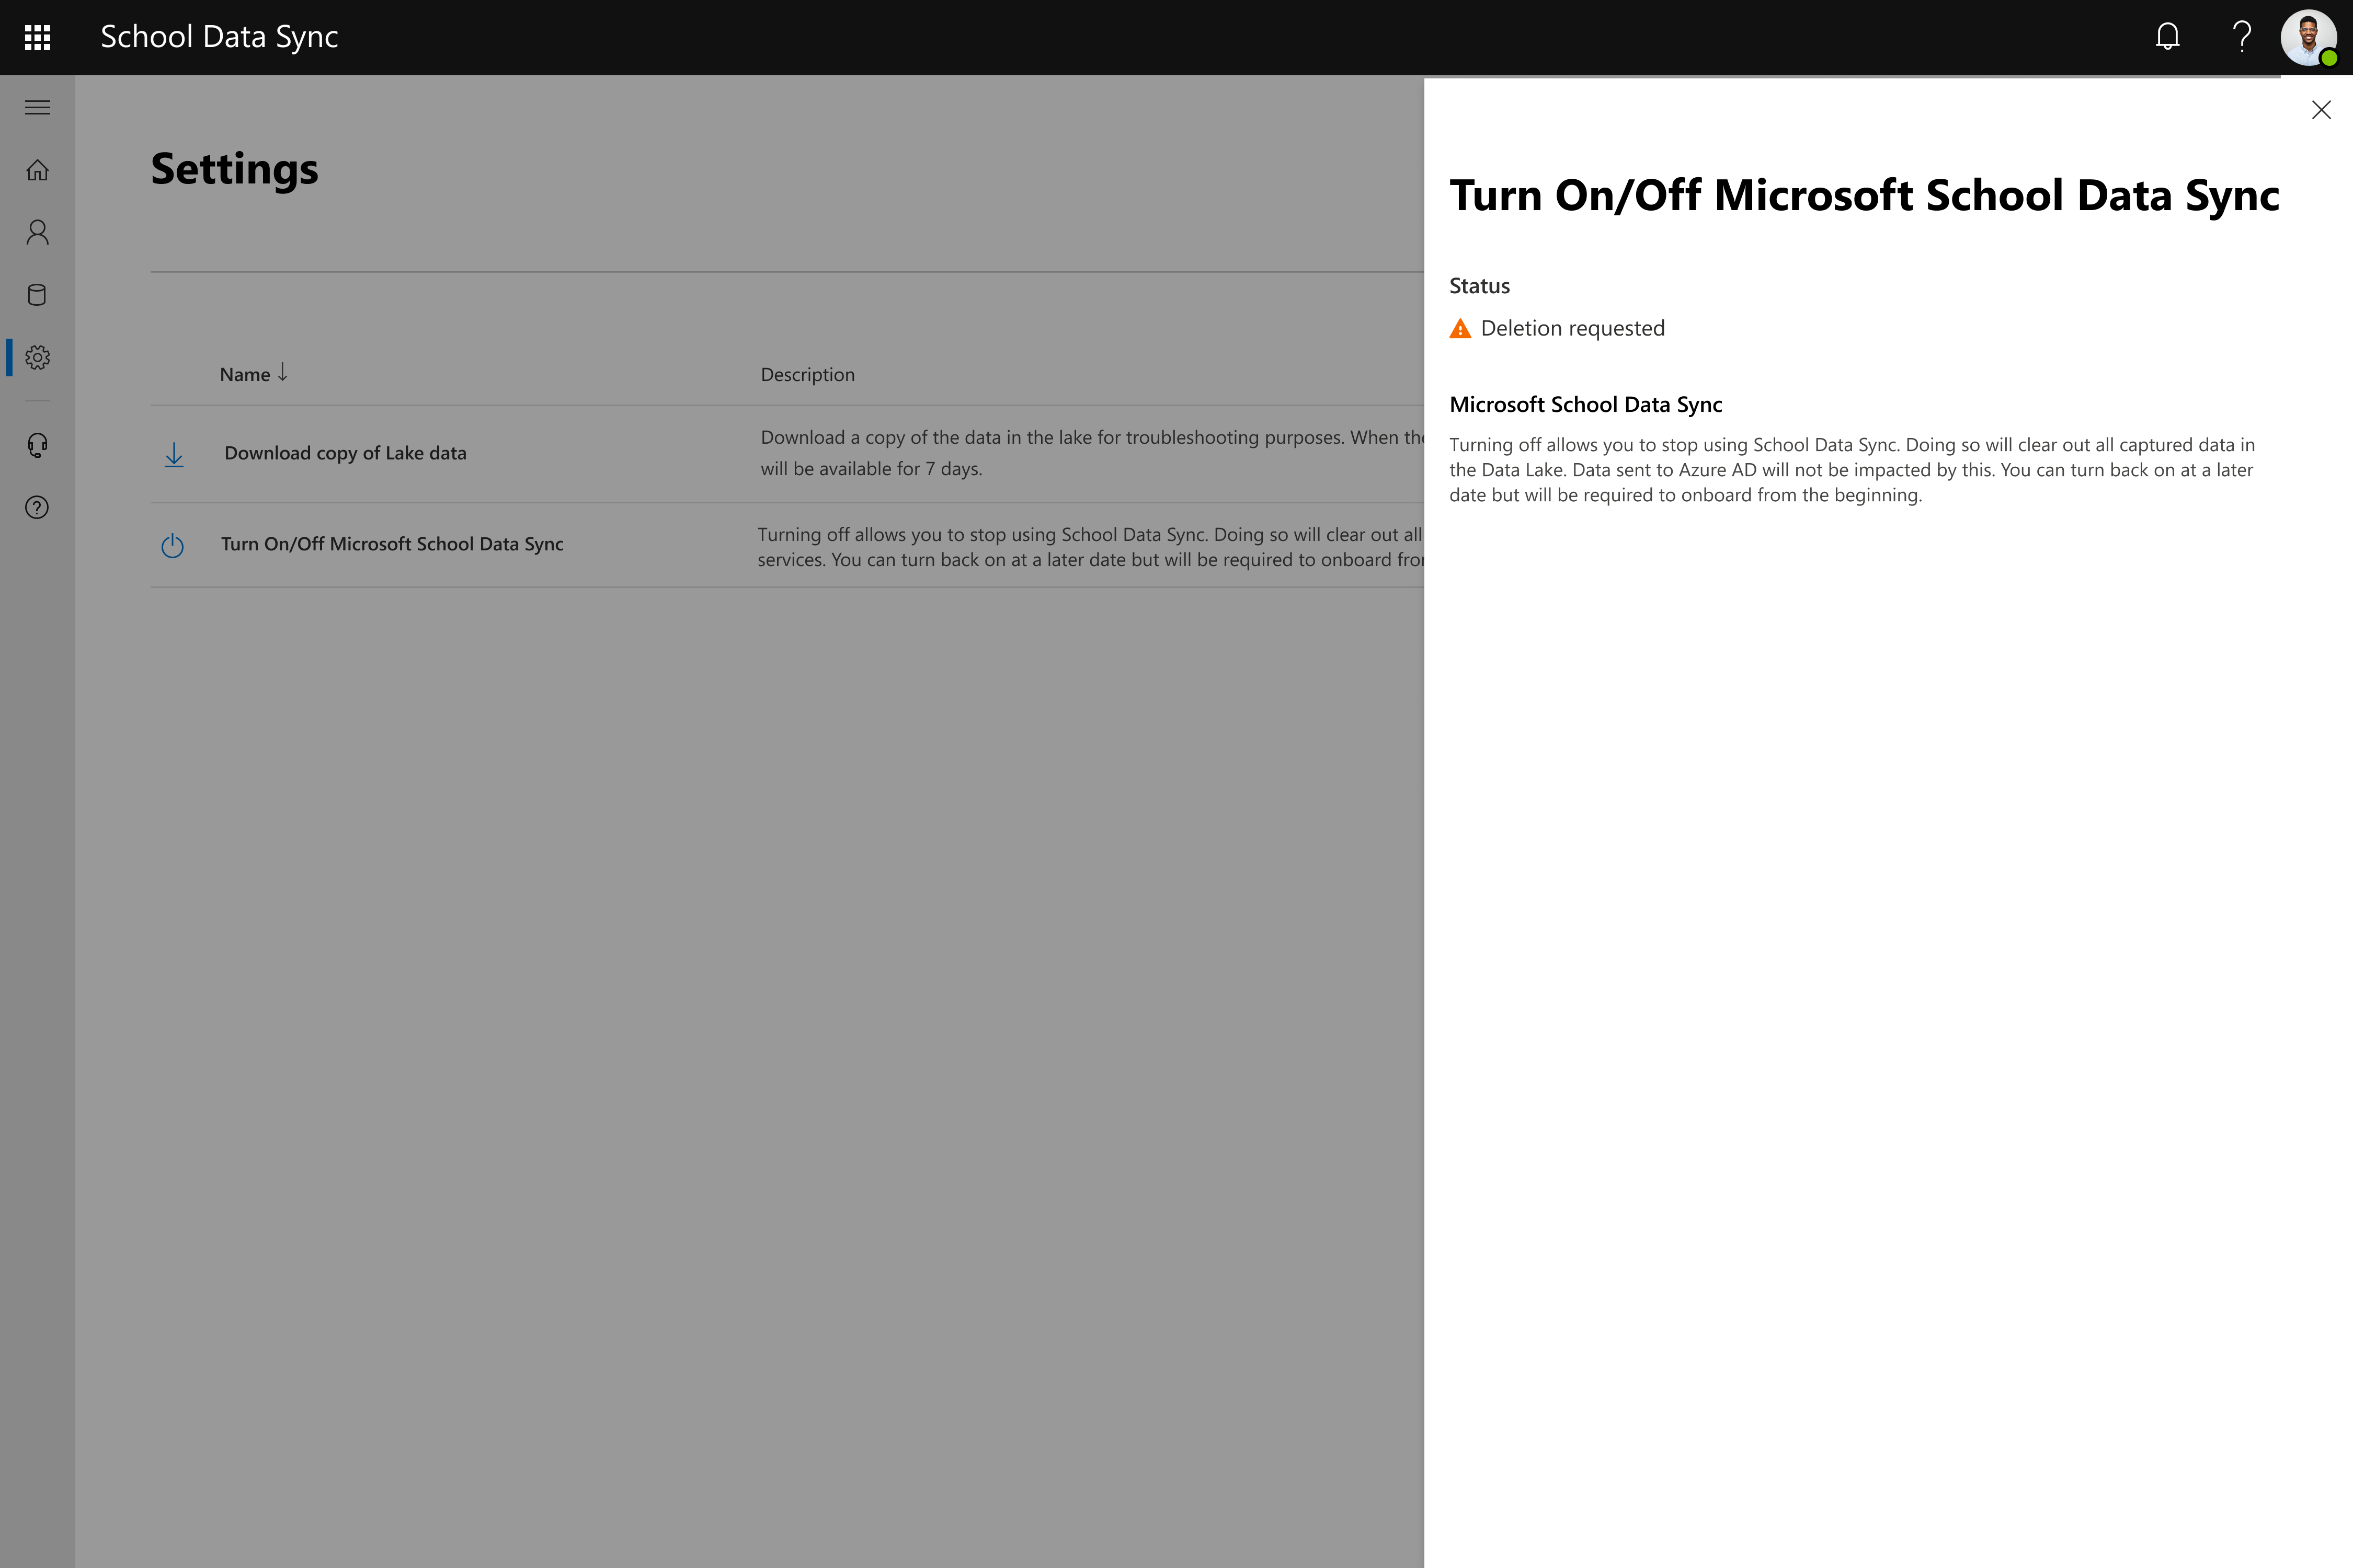Open the app launcher waffle icon
Viewport: 2353px width, 1568px height.
[x=37, y=38]
